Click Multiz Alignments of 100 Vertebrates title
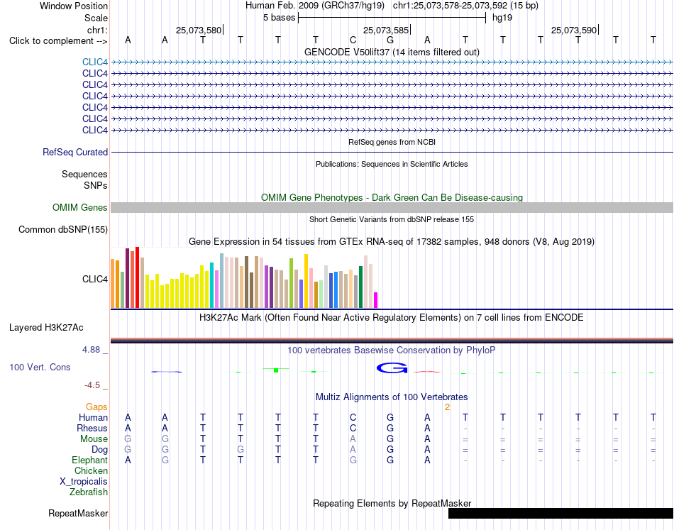The image size is (674, 530). point(392,397)
